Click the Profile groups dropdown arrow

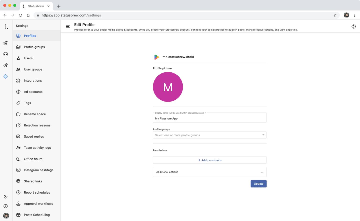pyautogui.click(x=263, y=135)
